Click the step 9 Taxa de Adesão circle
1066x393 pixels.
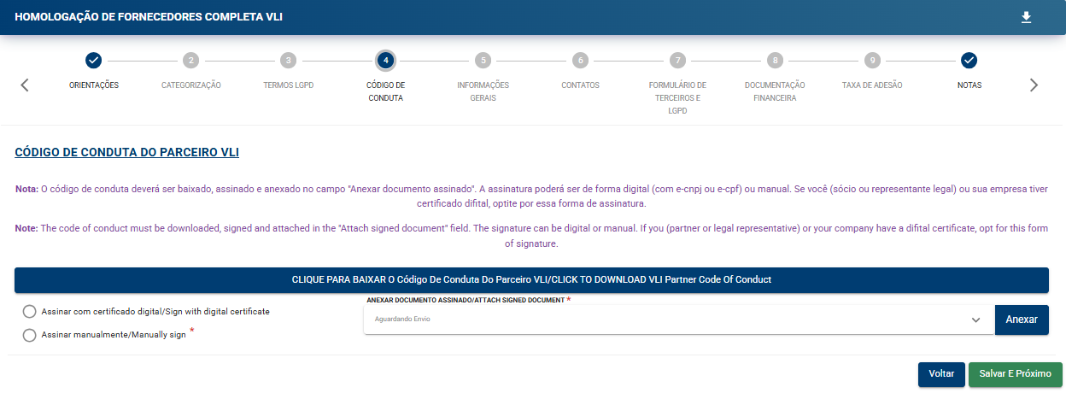(x=871, y=61)
